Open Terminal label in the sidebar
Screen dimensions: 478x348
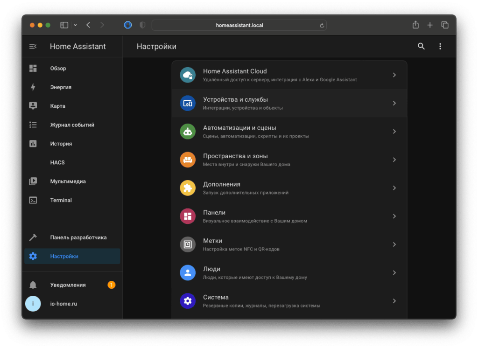(61, 200)
